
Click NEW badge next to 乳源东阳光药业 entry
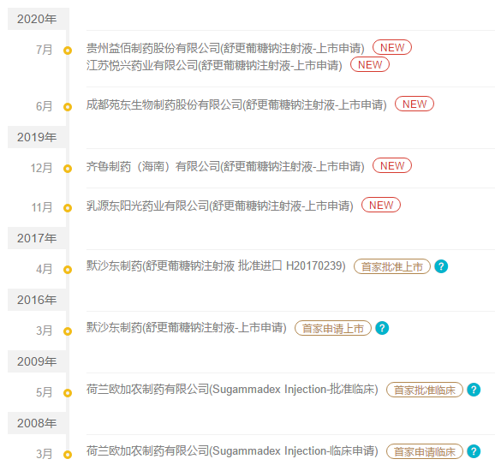(x=381, y=205)
